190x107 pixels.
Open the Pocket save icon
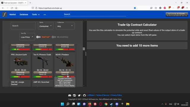click(156, 8)
